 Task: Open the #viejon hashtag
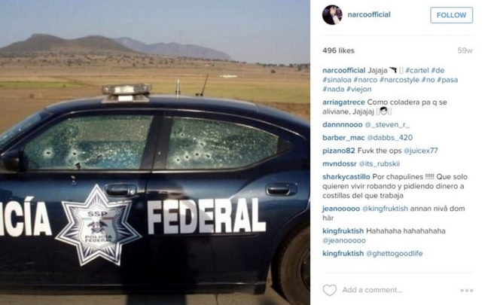pyautogui.click(x=358, y=89)
